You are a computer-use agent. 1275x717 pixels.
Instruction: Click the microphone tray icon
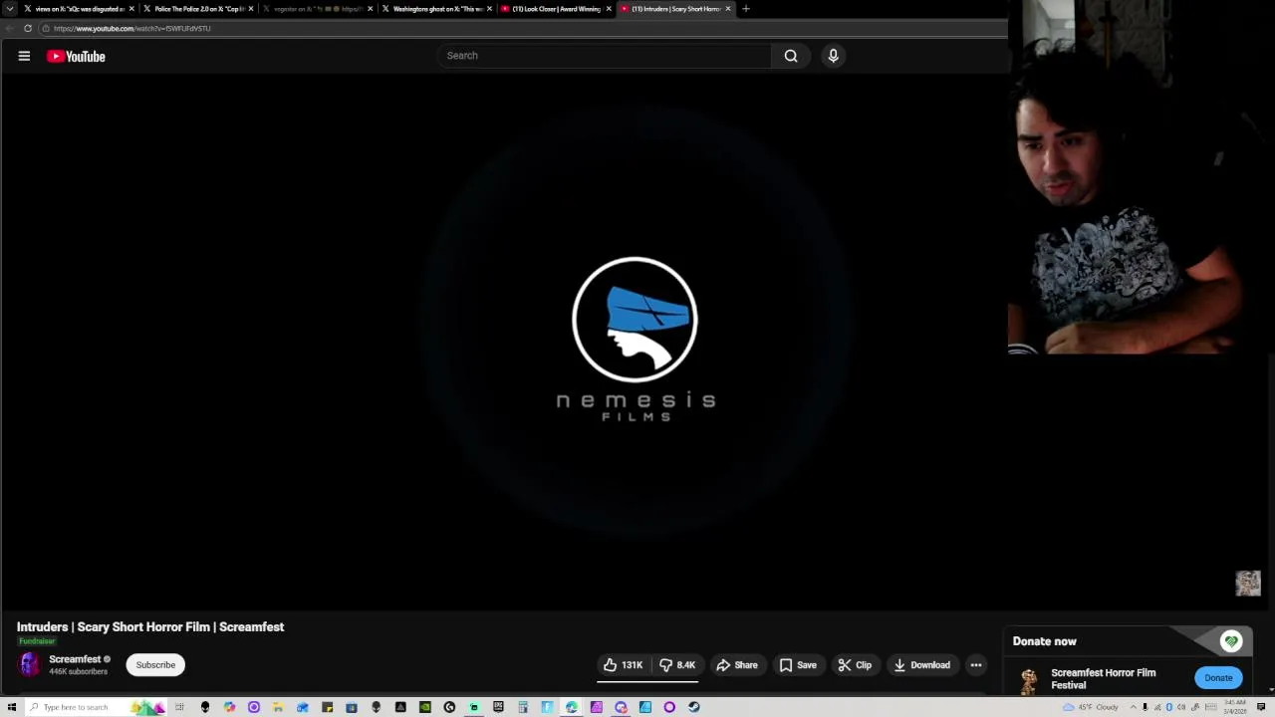click(1145, 707)
